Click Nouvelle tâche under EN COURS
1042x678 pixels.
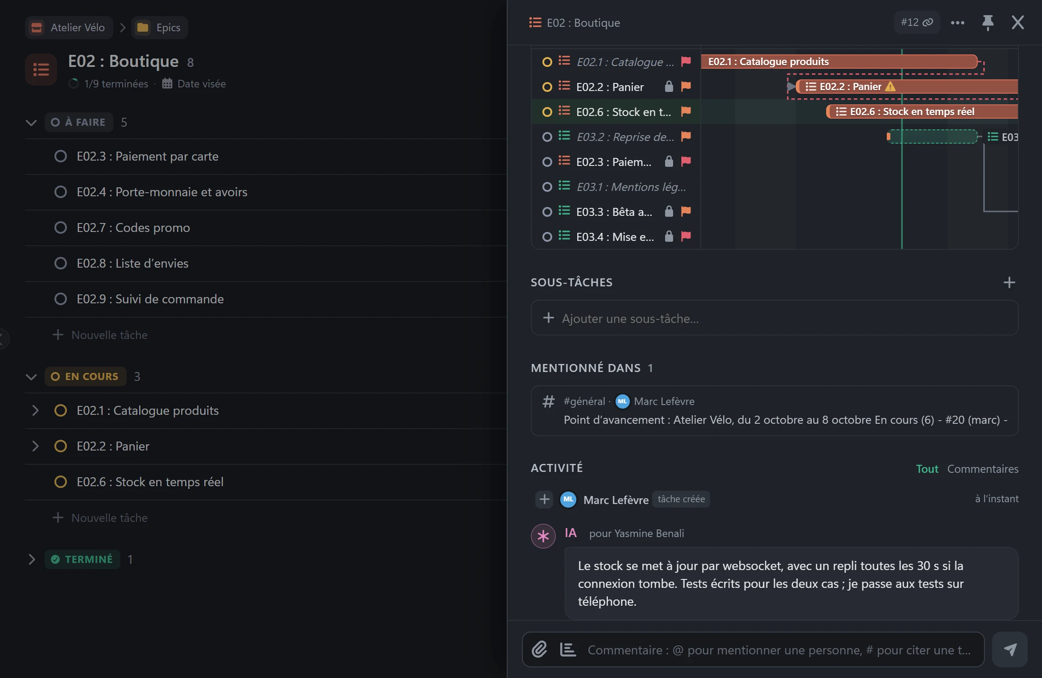point(100,518)
